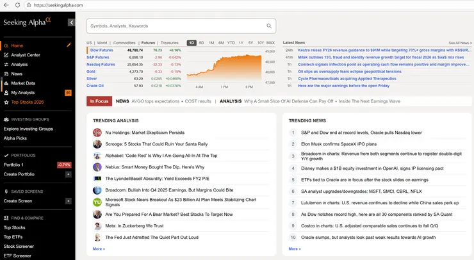Click the search magnifier icon
The image size is (474, 260).
pos(270,26)
